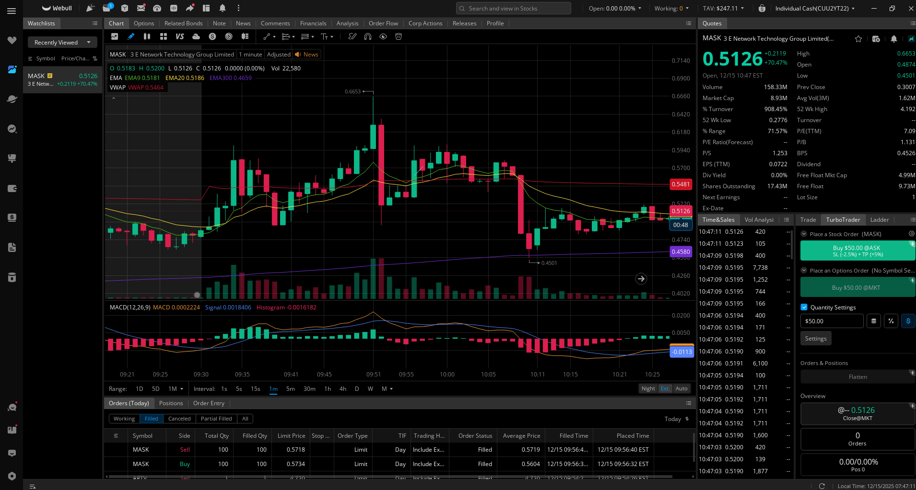Click the scroll-to-latest arrow on the chart
This screenshot has width=916, height=490.
(641, 279)
